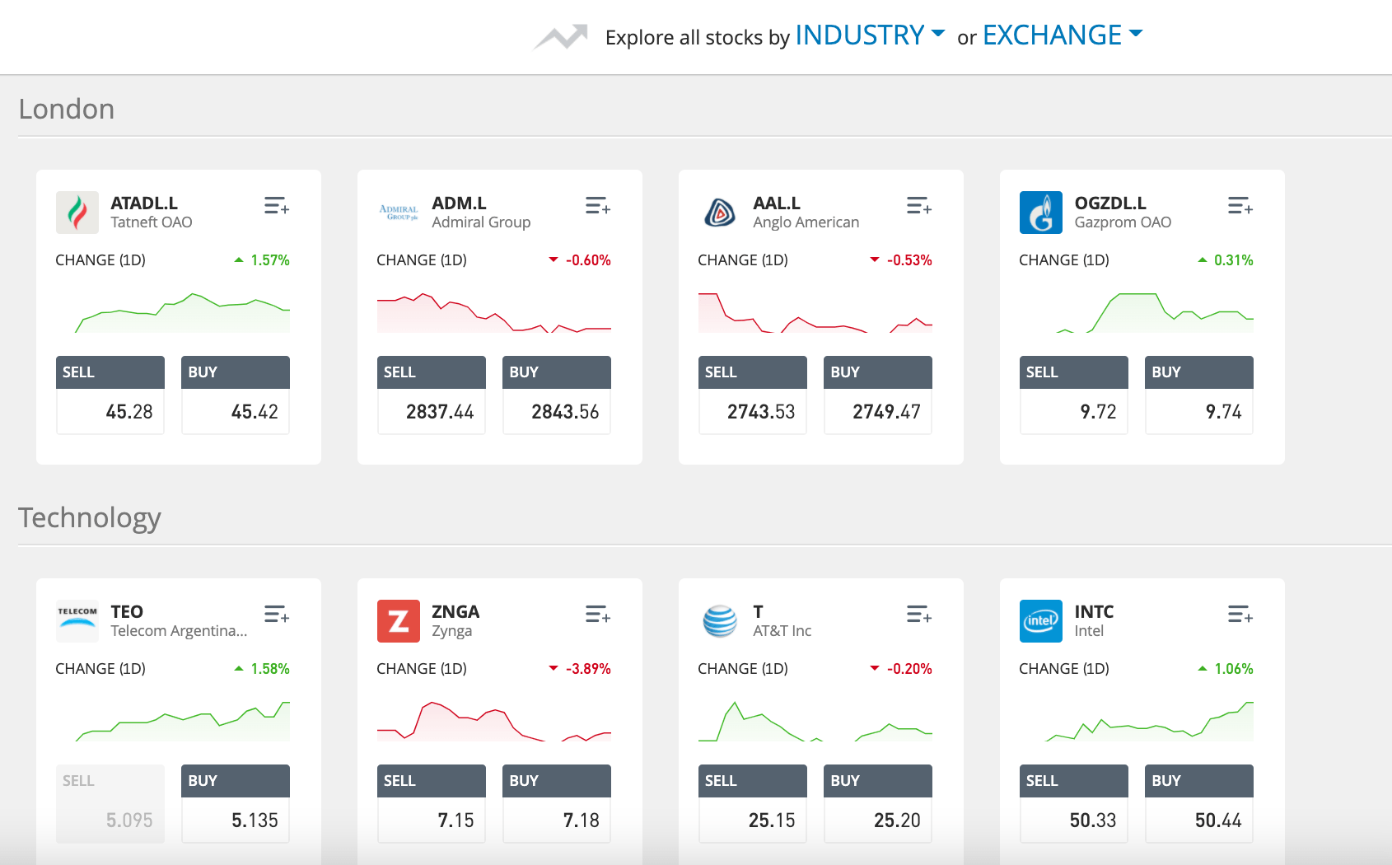Sell ATADL.L at 45.28
The image size is (1392, 865).
[110, 395]
